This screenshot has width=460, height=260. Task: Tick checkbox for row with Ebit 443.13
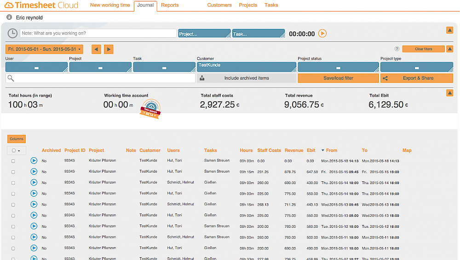[x=13, y=205]
